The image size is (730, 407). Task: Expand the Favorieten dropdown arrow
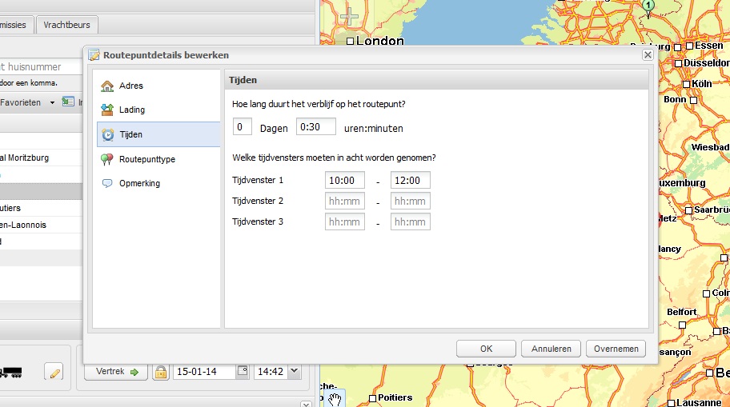(x=52, y=102)
